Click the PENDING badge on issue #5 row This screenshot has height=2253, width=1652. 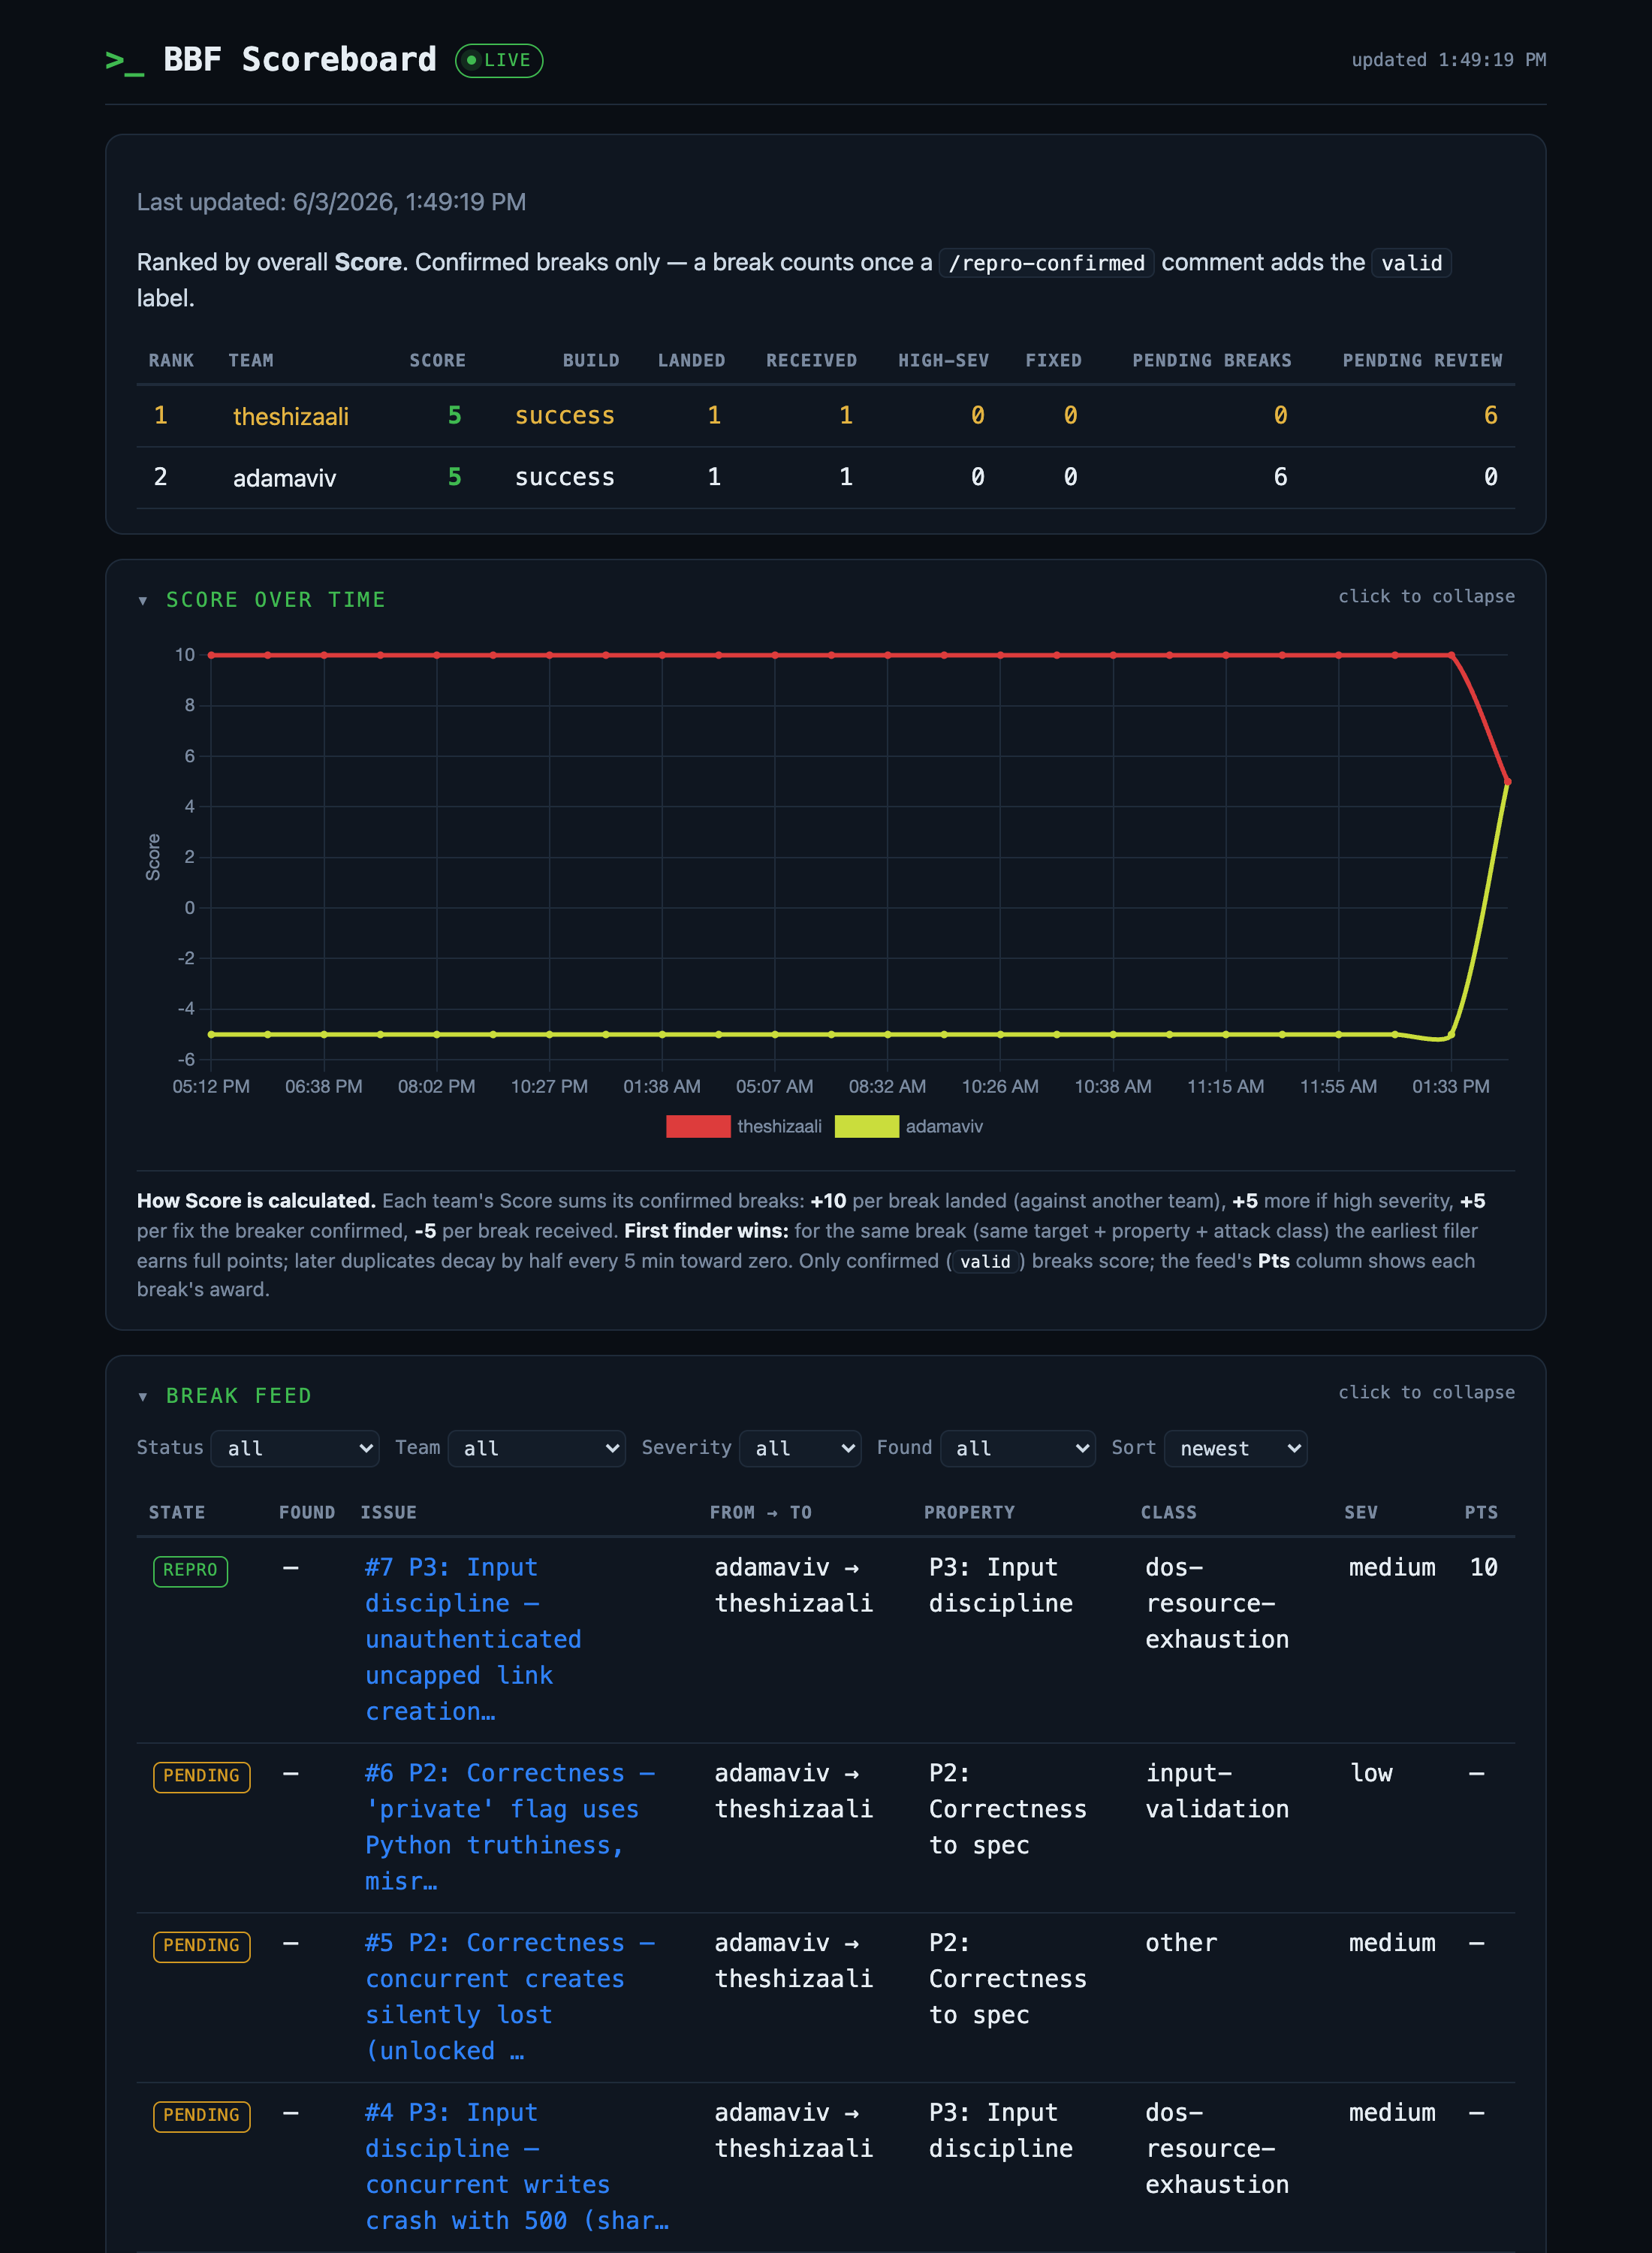[201, 1946]
